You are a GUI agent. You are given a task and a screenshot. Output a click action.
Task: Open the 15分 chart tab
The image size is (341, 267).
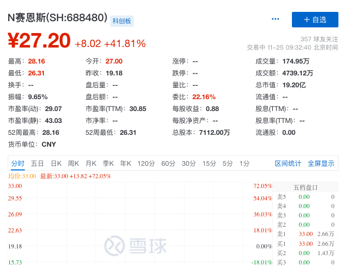coord(209,163)
